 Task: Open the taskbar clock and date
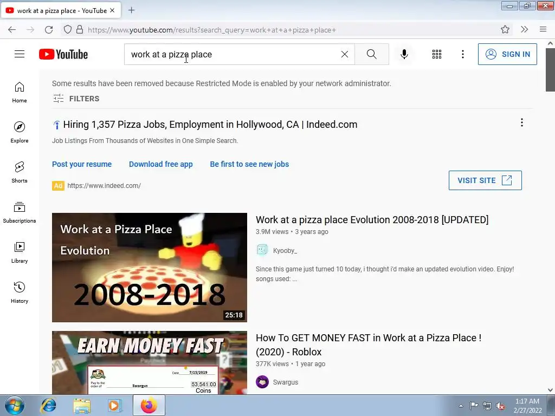[527, 406]
